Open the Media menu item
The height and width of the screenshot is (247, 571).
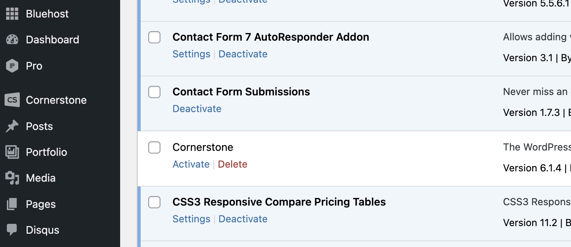[41, 178]
